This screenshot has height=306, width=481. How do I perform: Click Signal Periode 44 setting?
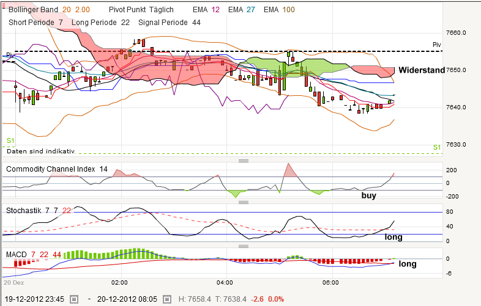click(170, 23)
